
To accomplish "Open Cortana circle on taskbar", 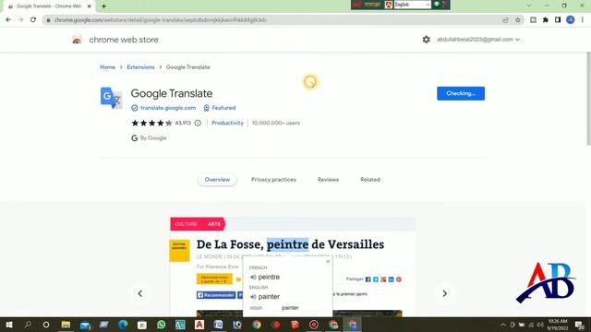I will coord(46,325).
